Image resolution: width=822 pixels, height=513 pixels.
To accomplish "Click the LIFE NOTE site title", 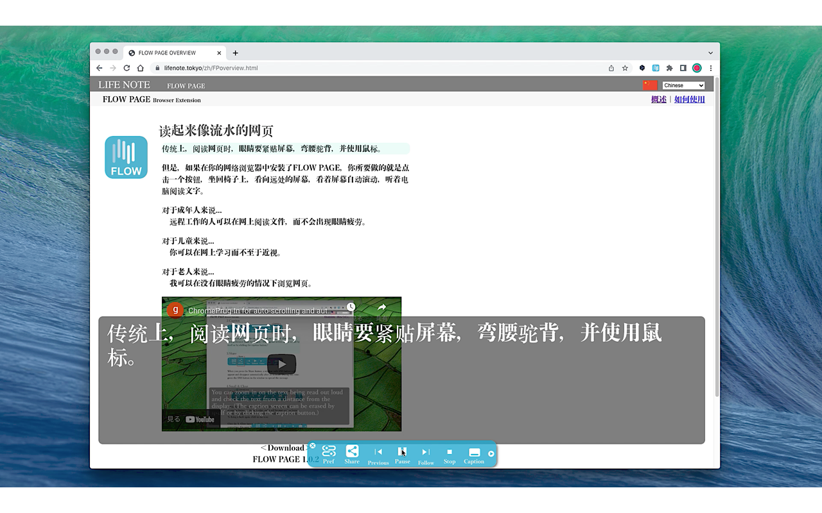I will click(x=124, y=85).
